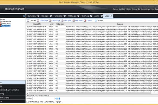Enable the Full Match checkbox
This screenshot has height=105, width=158.
(x=45, y=102)
